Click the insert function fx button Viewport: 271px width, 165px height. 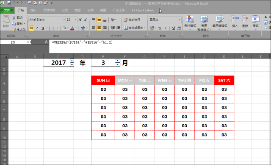click(x=46, y=42)
